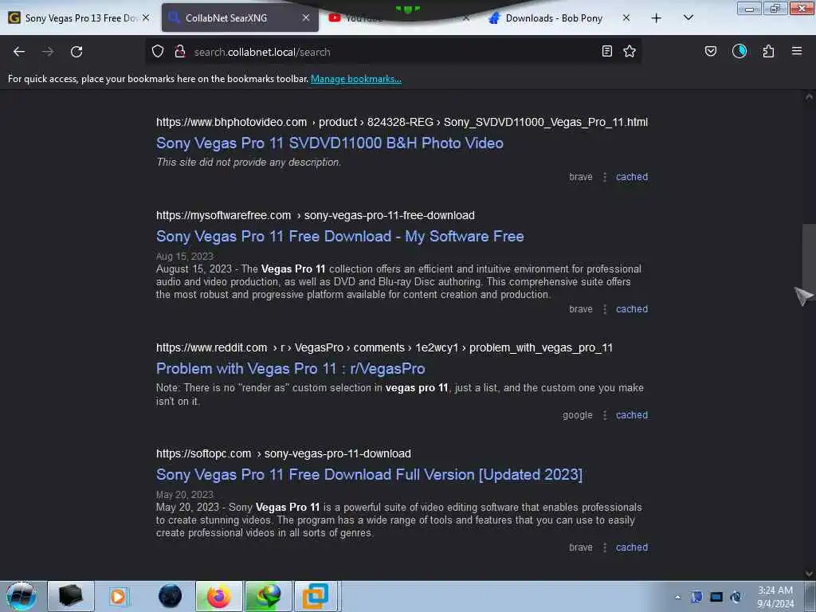This screenshot has width=816, height=612.
Task: Click the mysoftwarefree.com result URL
Action: 316,215
